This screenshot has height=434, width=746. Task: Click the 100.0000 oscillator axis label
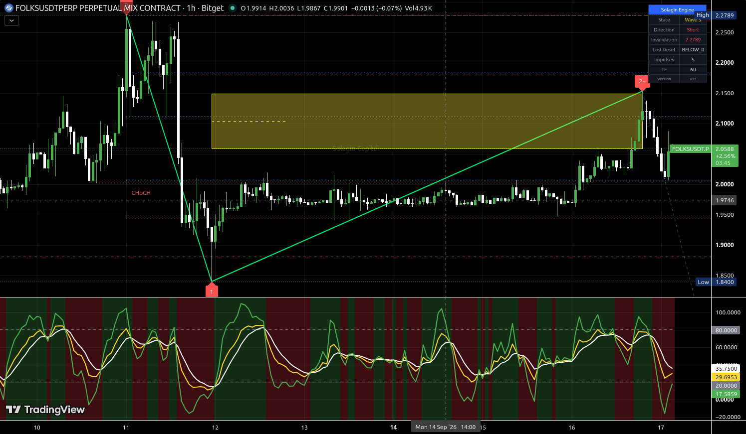click(728, 312)
